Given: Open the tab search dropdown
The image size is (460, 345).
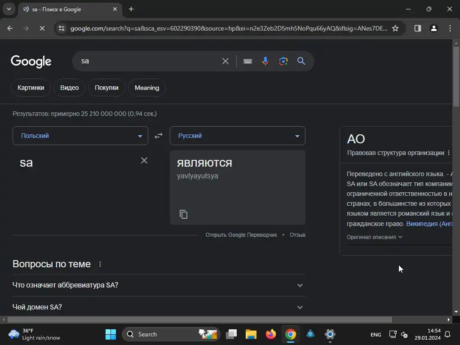Looking at the screenshot, I should [x=9, y=9].
